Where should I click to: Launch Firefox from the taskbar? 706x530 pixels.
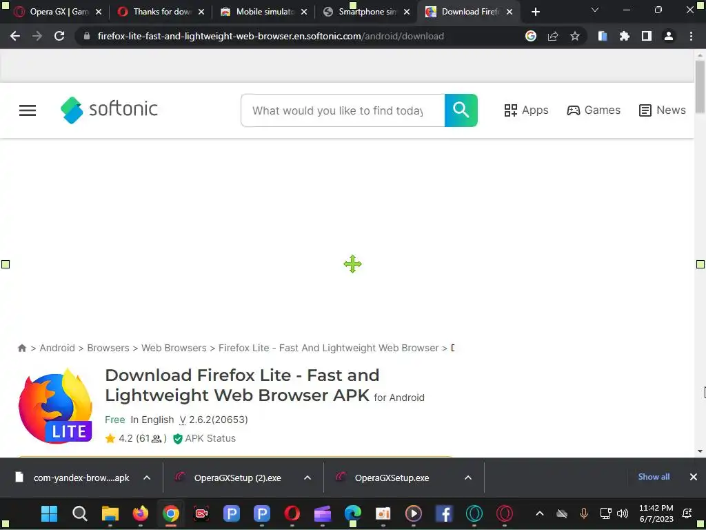(141, 513)
